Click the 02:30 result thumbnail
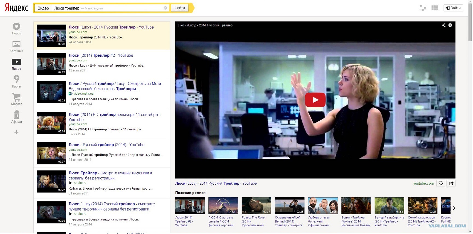 (51, 212)
